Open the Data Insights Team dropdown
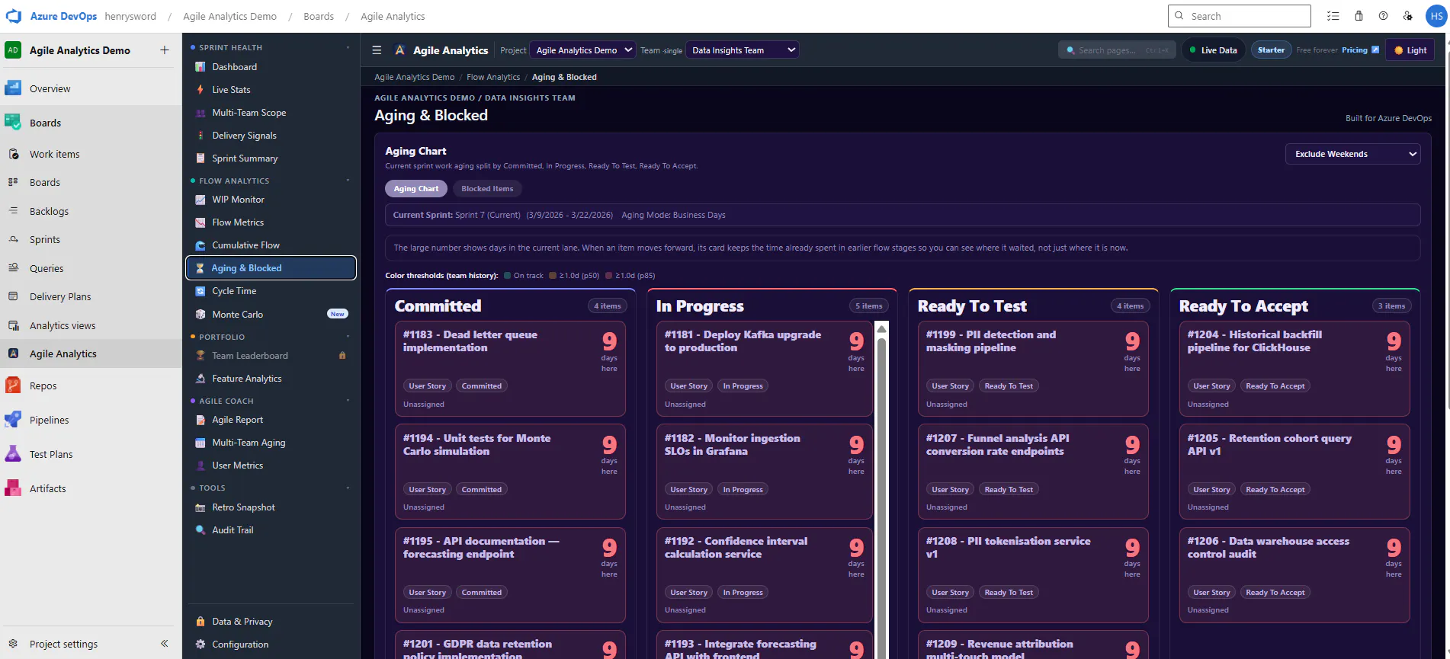The image size is (1450, 659). [x=743, y=50]
